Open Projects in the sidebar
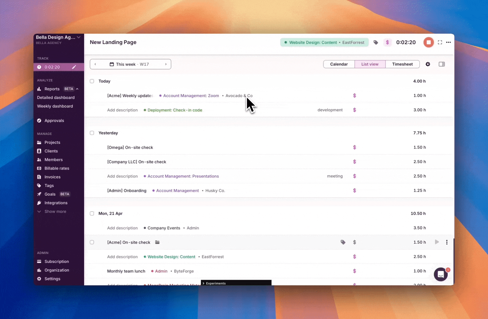Image resolution: width=488 pixels, height=319 pixels. pos(52,142)
